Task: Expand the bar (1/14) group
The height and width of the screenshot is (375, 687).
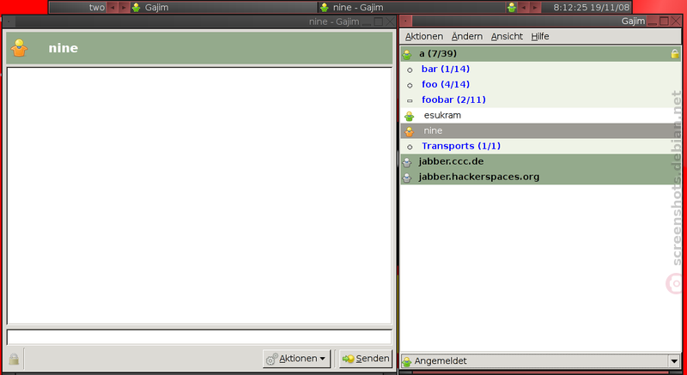Action: pos(410,70)
